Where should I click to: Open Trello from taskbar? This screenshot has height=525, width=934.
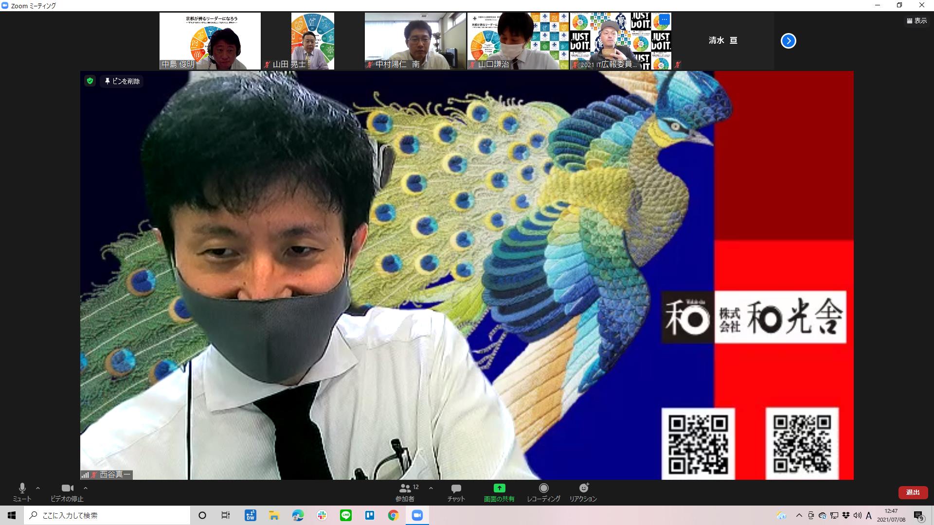tap(369, 515)
